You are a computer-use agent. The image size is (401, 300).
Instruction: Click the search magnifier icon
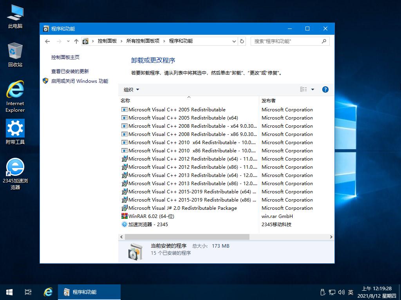pyautogui.click(x=324, y=41)
